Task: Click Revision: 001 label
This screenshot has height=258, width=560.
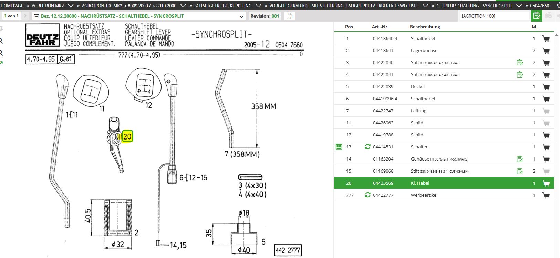Action: coord(265,16)
